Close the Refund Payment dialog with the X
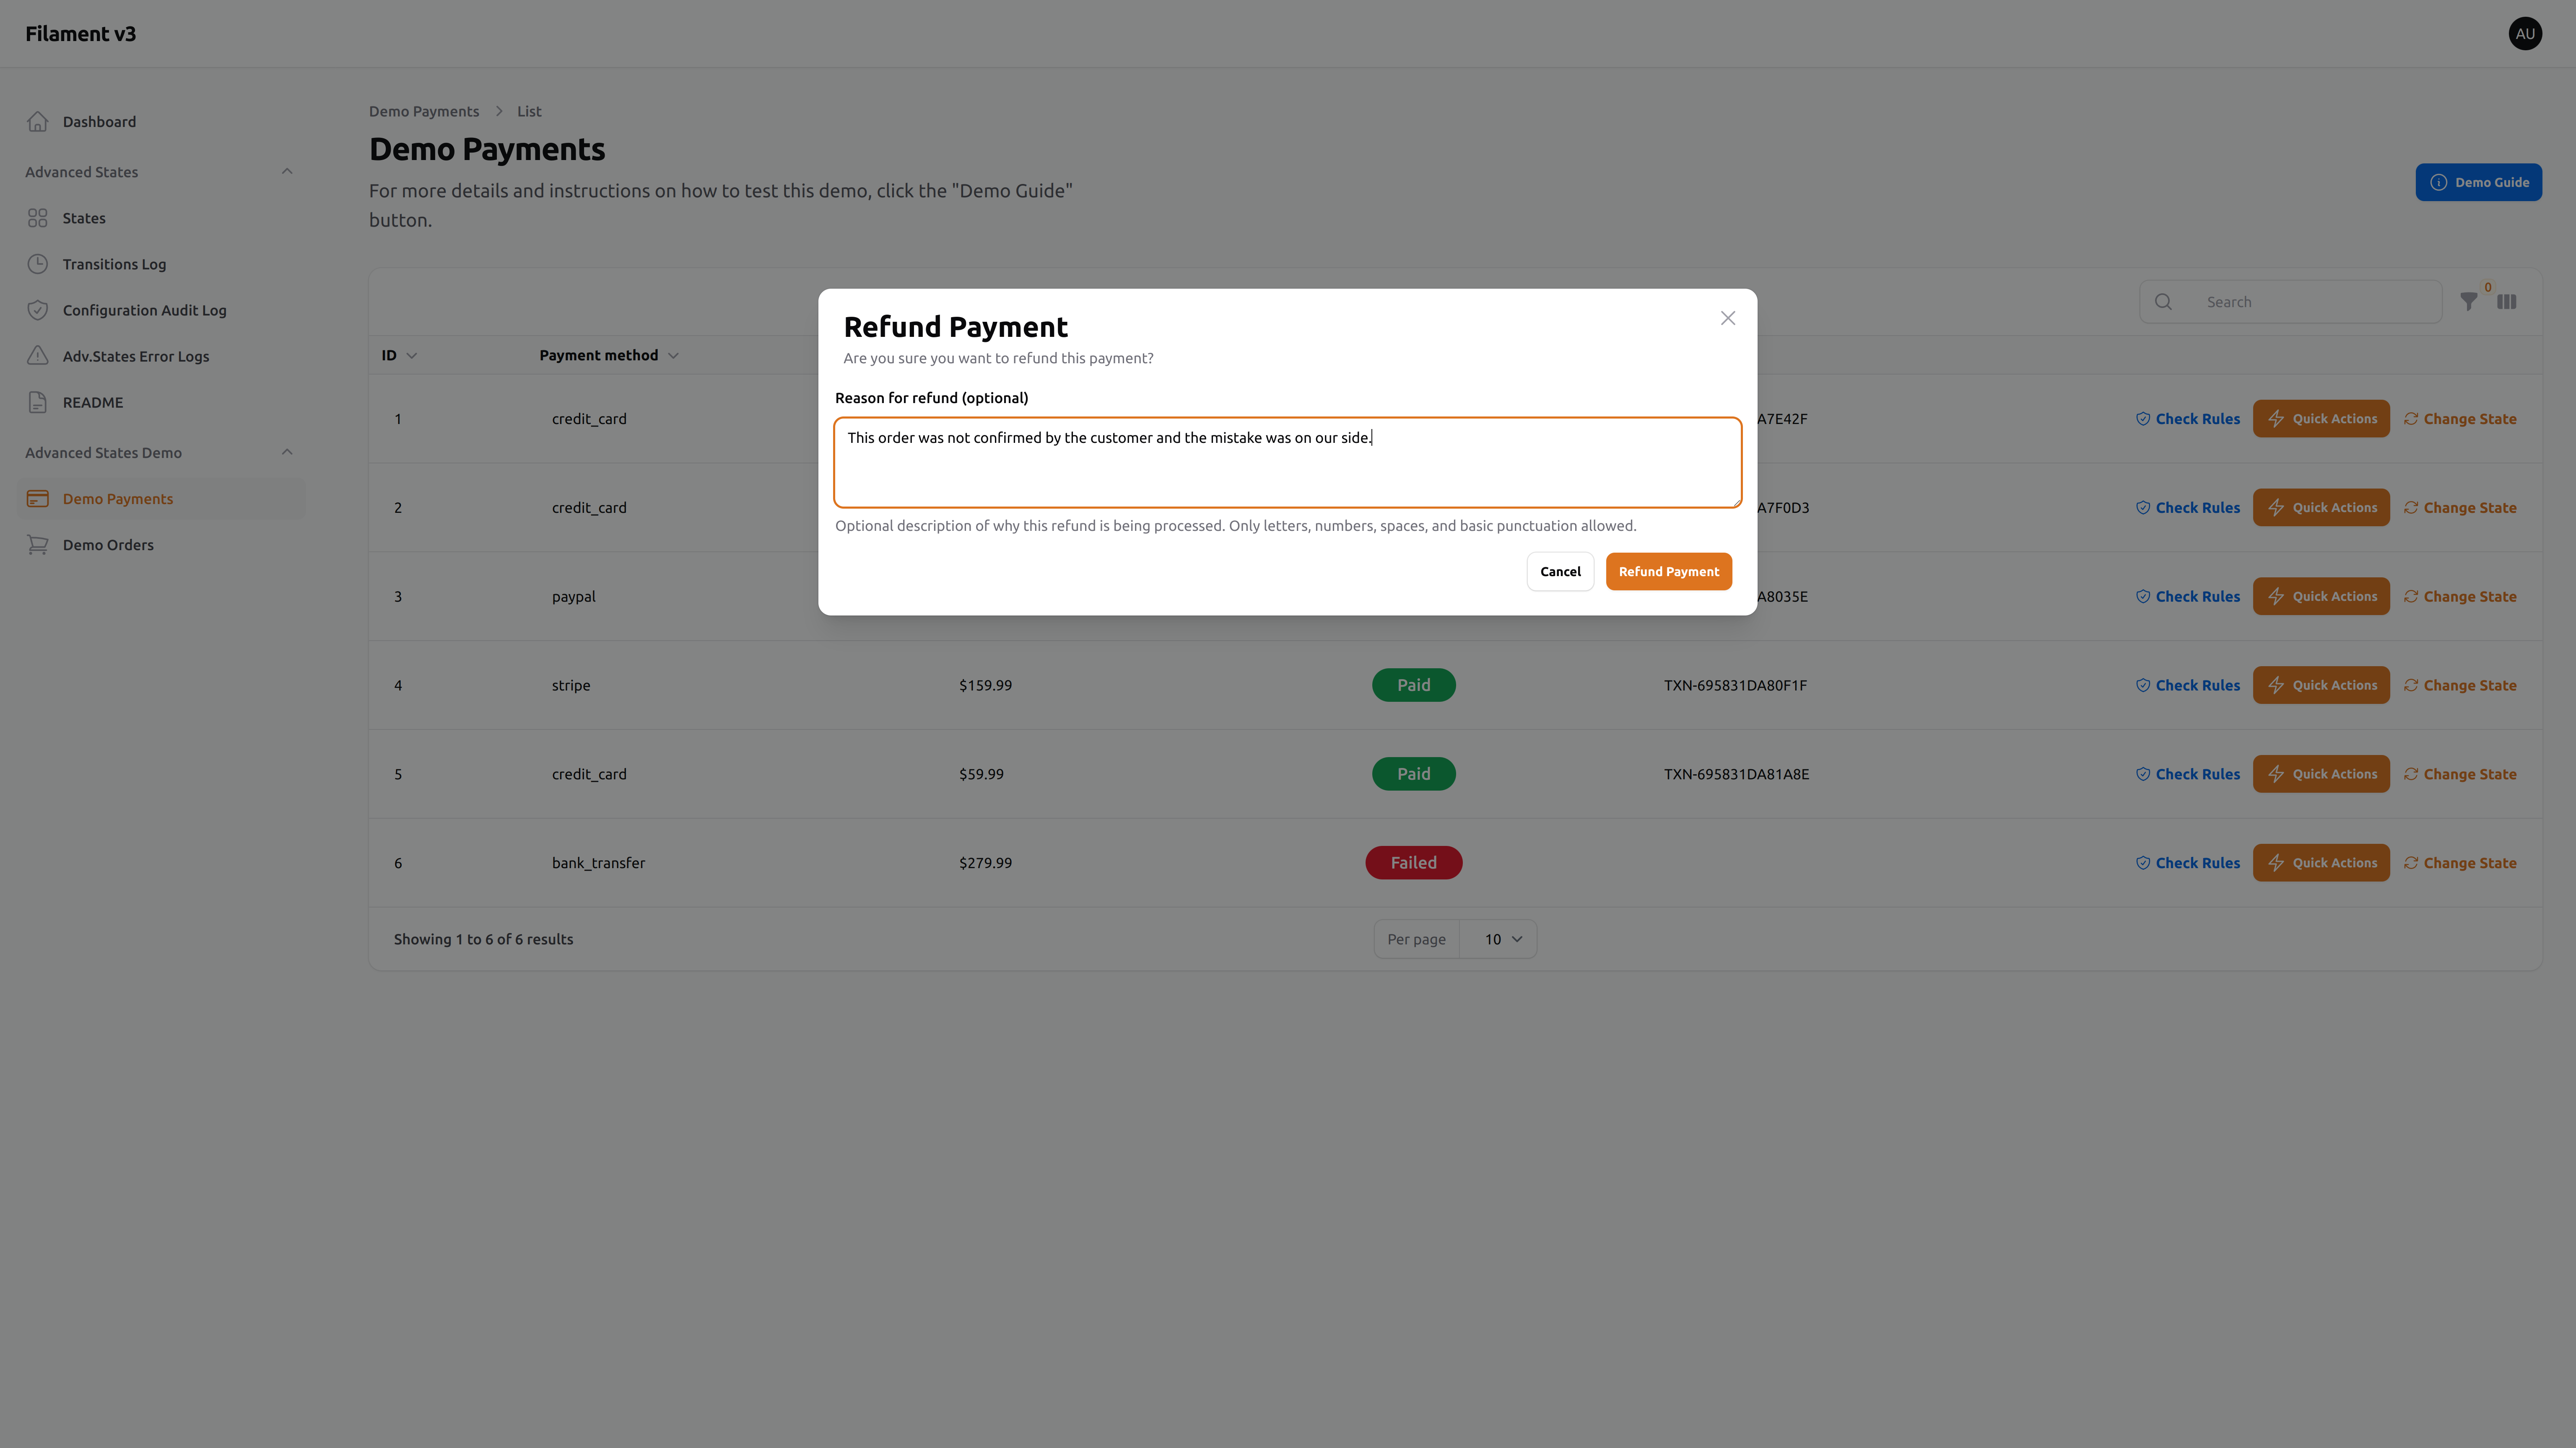Screen dimensions: 2576x1448 [x=1727, y=318]
